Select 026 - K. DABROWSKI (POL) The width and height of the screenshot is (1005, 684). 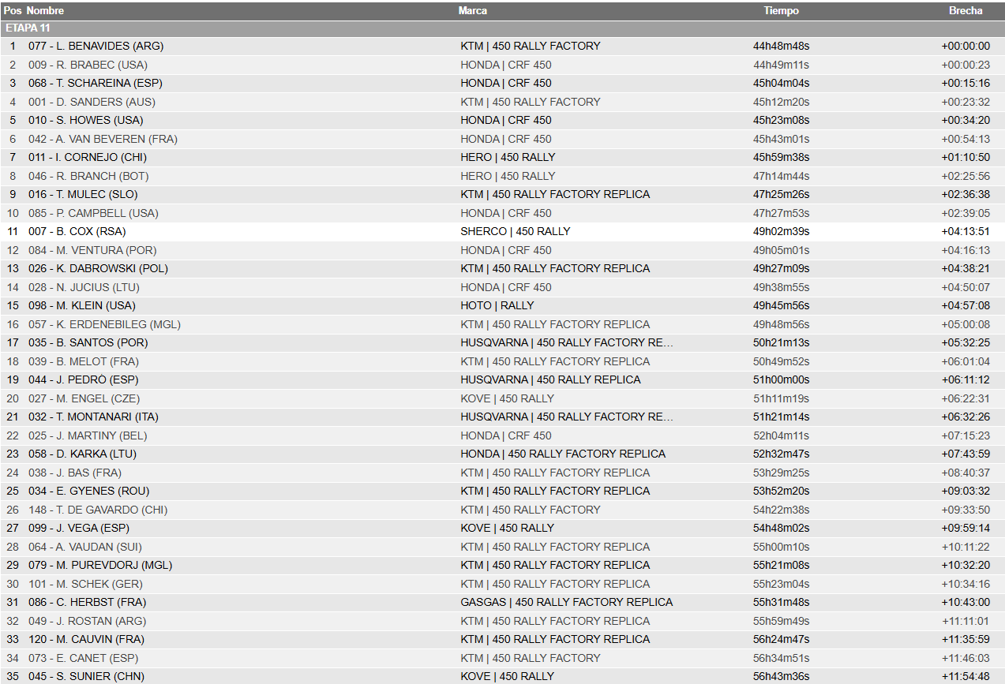point(98,268)
